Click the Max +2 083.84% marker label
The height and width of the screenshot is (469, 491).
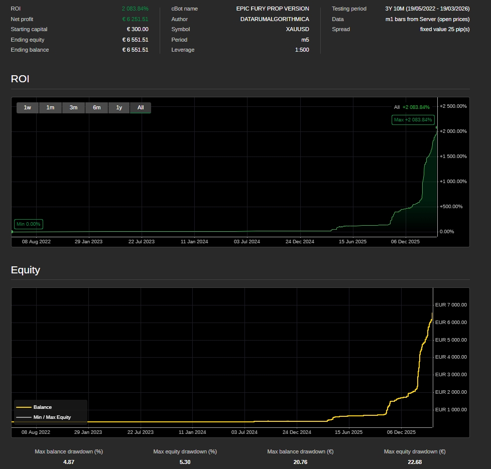click(413, 120)
